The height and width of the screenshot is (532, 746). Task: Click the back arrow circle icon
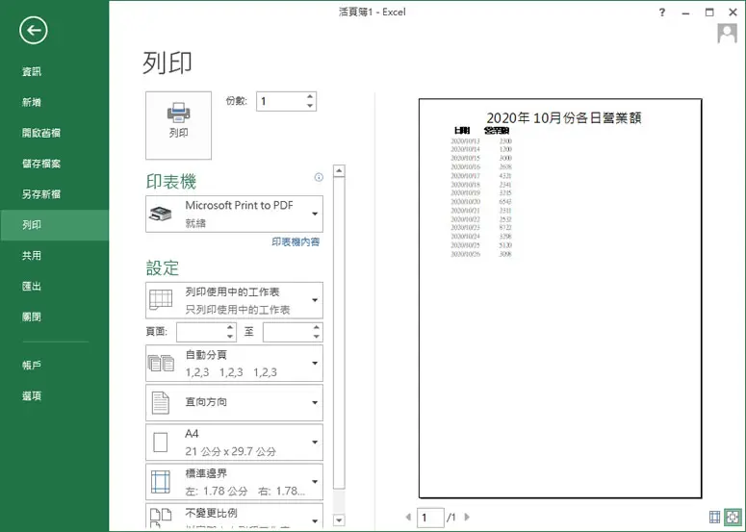(x=34, y=31)
